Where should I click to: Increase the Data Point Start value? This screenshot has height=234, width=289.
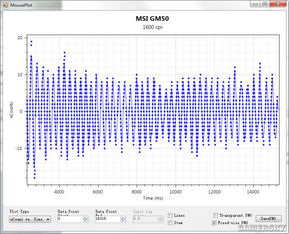[85, 217]
